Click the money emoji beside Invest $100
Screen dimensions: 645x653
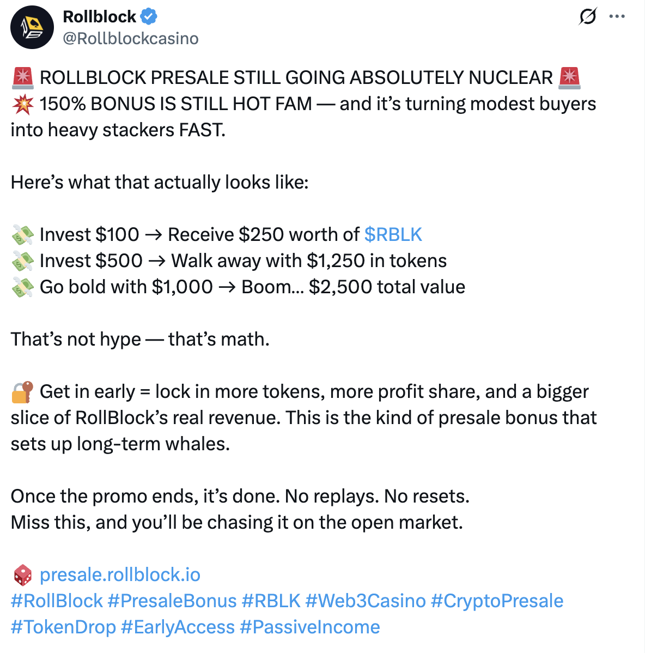point(22,234)
